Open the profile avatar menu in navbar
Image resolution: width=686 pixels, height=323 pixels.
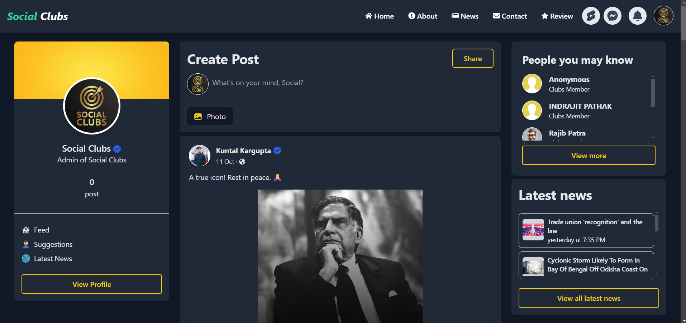(x=663, y=16)
